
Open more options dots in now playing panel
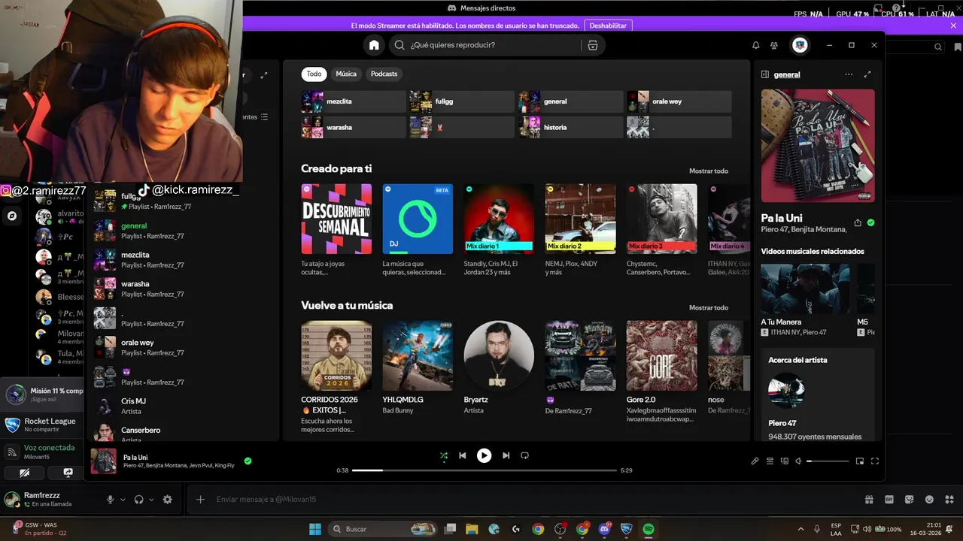[849, 74]
